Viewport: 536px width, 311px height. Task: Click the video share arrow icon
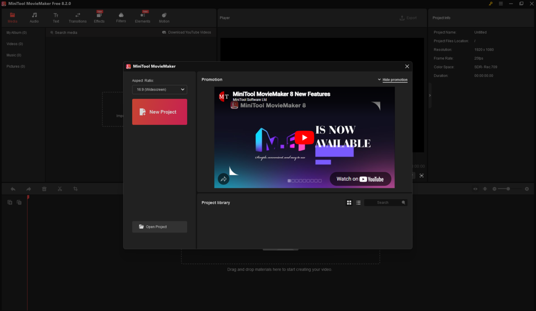(223, 179)
